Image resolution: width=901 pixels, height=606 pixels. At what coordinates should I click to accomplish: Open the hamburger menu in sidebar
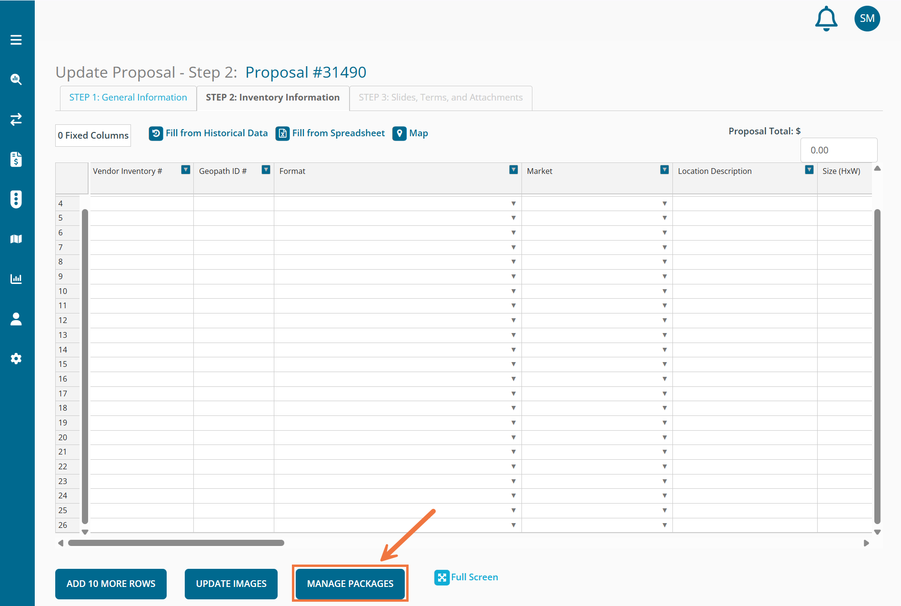click(x=16, y=40)
